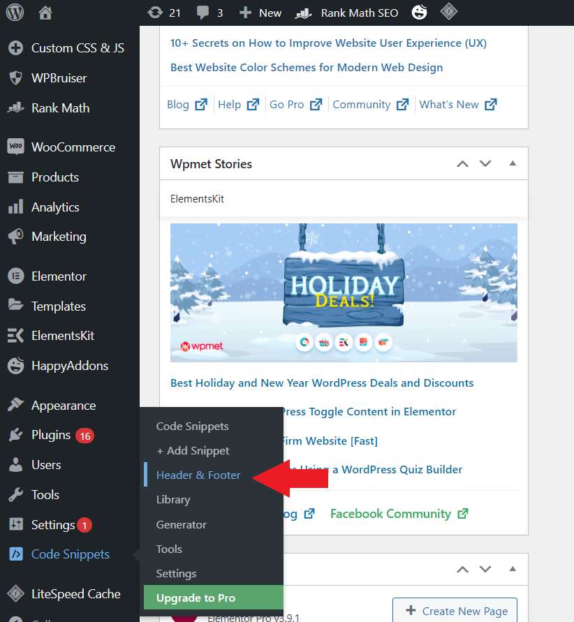Open the Community external link
574x622 pixels.
(x=371, y=105)
